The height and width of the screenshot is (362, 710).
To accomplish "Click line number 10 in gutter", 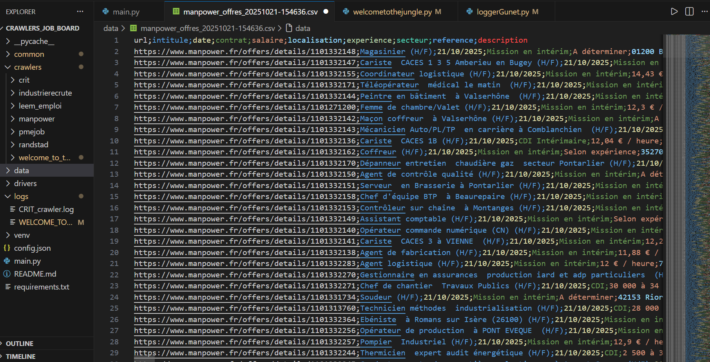I will click(x=114, y=141).
